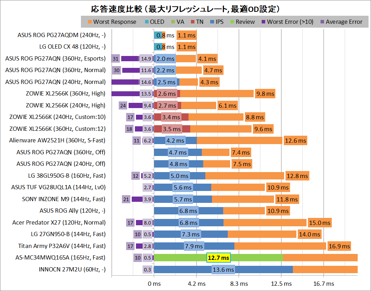Select the LG 27GN950-B (144Hz, Fast) label
371x291 pixels.
pos(68,234)
